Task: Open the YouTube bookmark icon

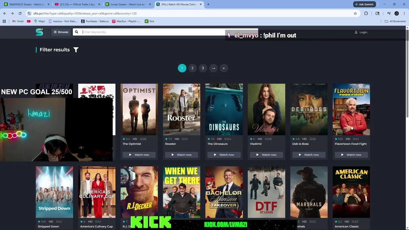Action: tap(29, 21)
